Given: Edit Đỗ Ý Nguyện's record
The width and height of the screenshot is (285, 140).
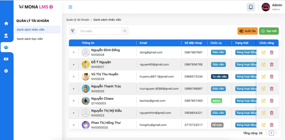Looking at the screenshot, I should click(263, 65).
